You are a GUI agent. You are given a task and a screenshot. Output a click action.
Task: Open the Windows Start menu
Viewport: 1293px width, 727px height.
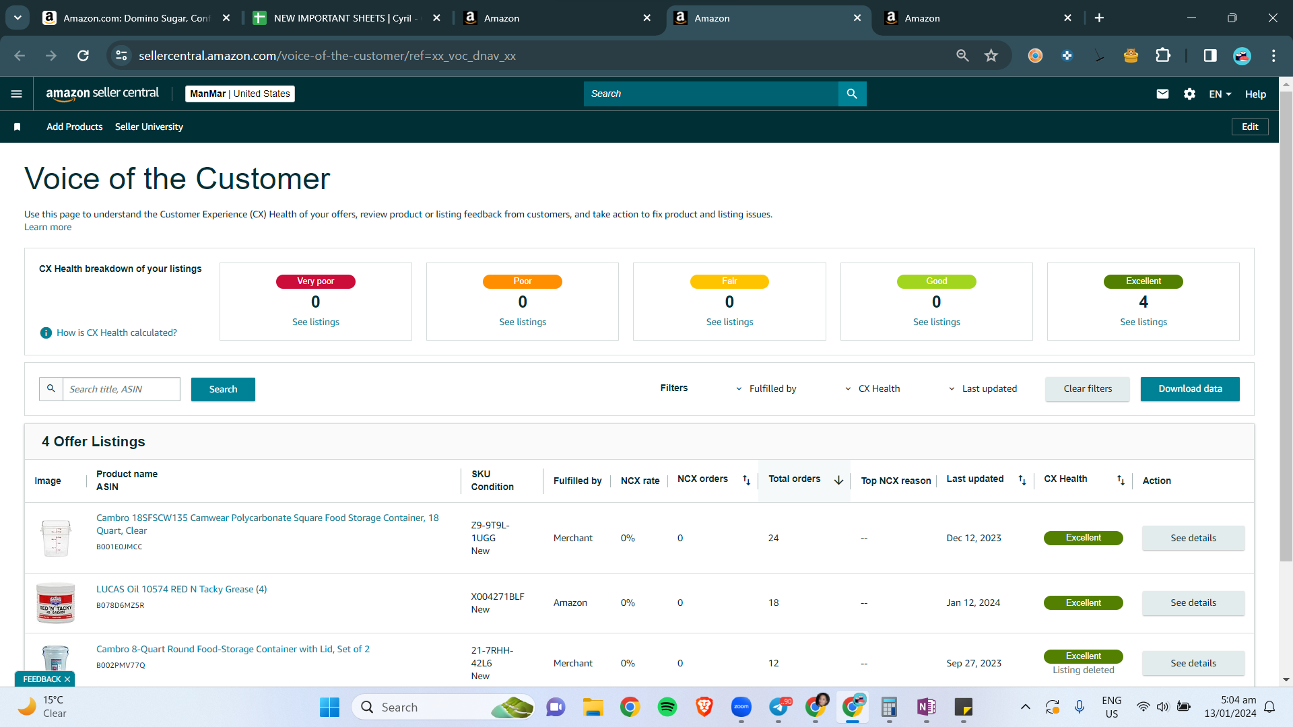329,707
